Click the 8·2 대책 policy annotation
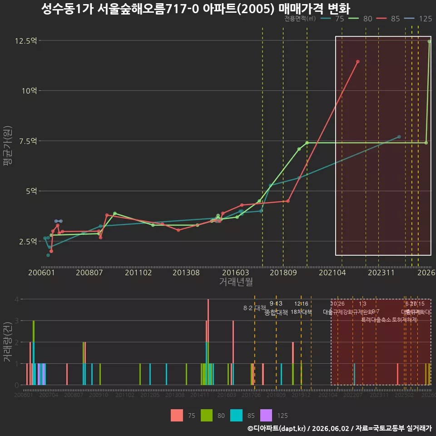Screen dimensions: 436x436 [255, 308]
